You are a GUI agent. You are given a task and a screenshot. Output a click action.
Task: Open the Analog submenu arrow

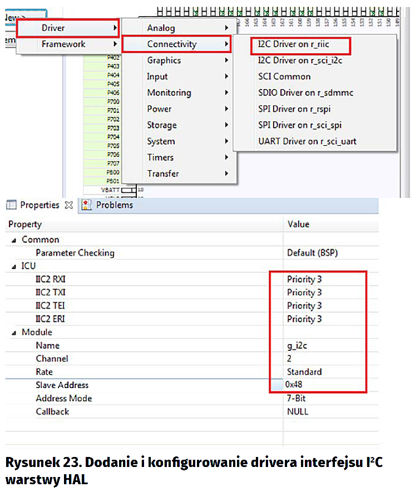click(226, 28)
